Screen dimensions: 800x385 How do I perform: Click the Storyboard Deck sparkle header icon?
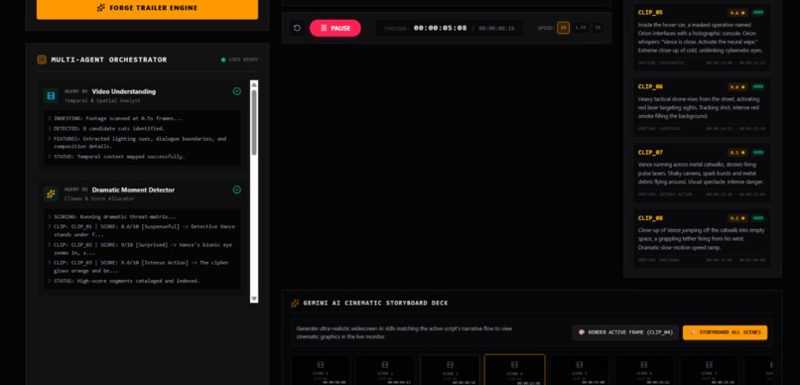pyautogui.click(x=295, y=303)
